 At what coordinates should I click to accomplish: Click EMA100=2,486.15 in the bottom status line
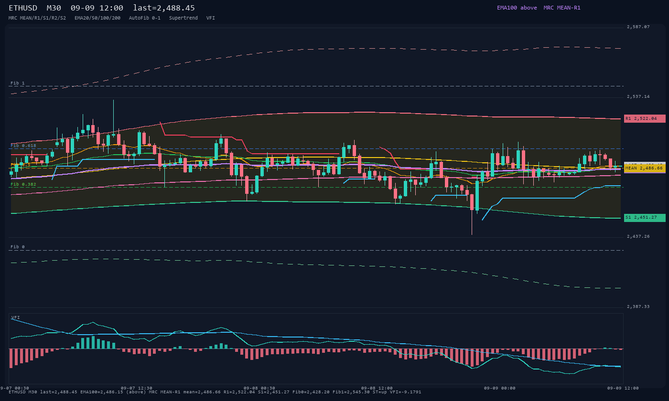click(101, 392)
